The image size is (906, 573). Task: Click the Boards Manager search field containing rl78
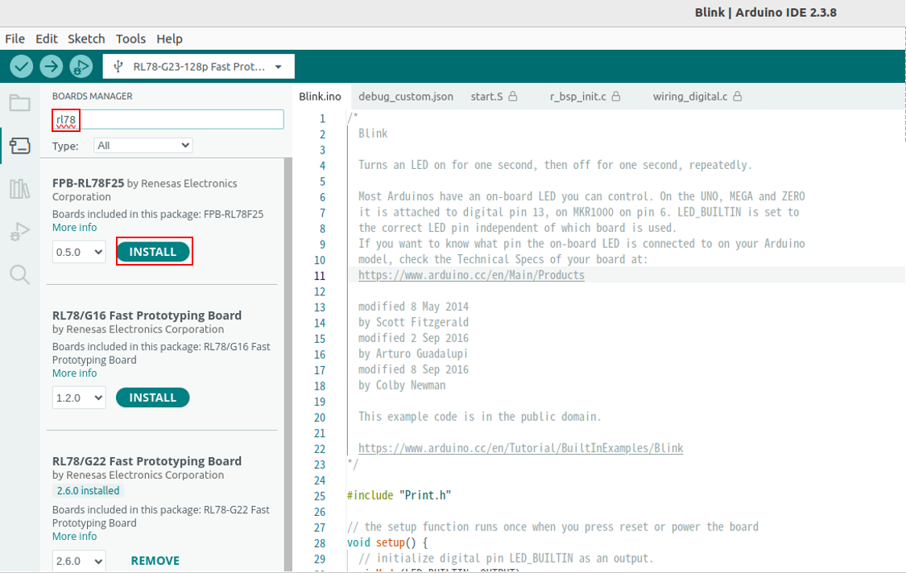pos(167,119)
